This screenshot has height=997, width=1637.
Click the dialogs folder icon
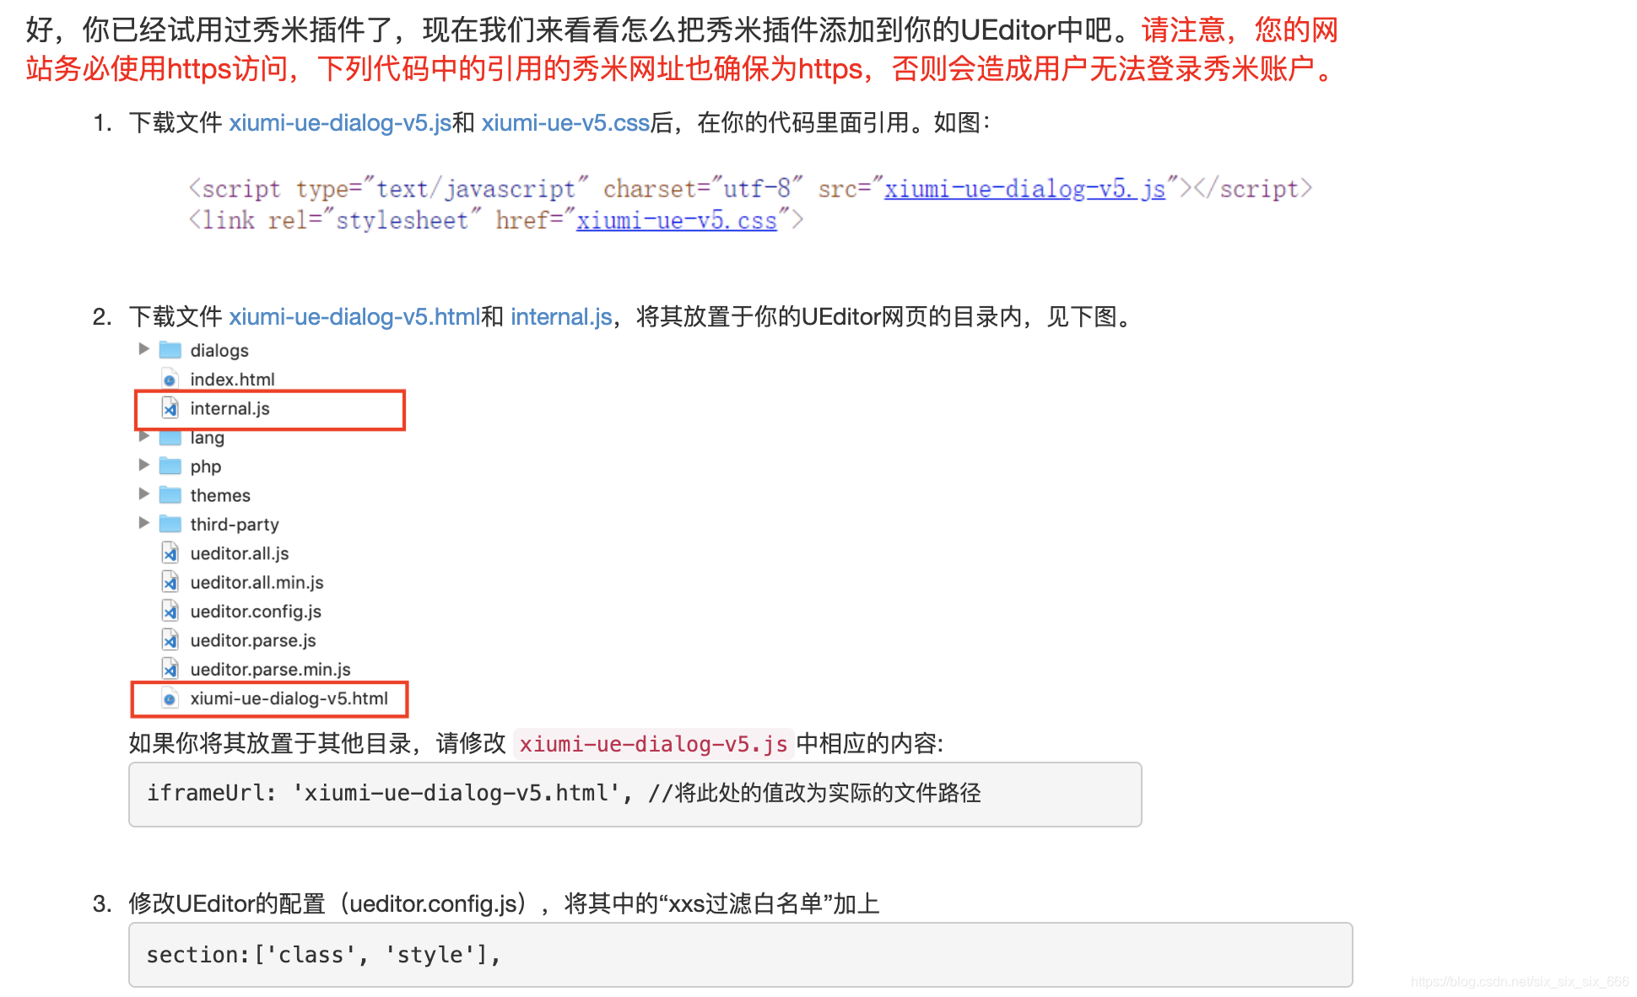pos(170,350)
